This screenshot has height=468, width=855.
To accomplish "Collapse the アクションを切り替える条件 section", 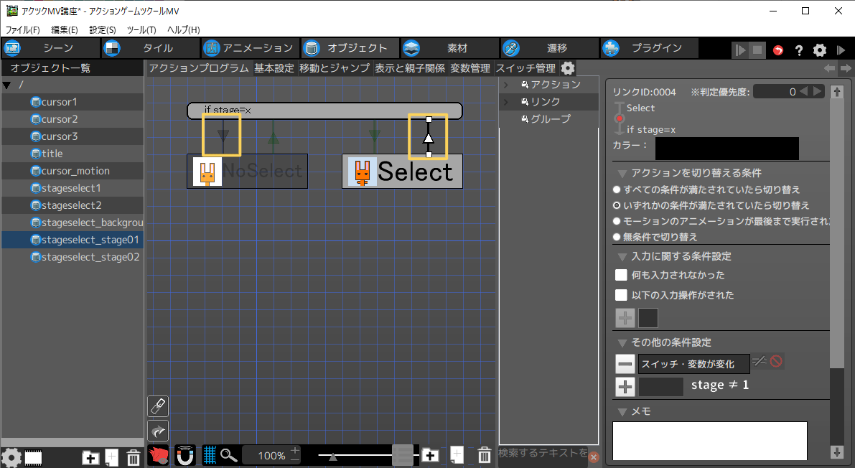I will pyautogui.click(x=622, y=173).
